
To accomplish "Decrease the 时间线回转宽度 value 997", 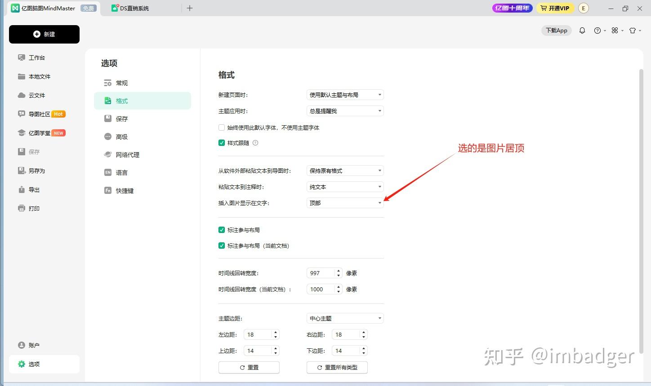I will point(339,276).
